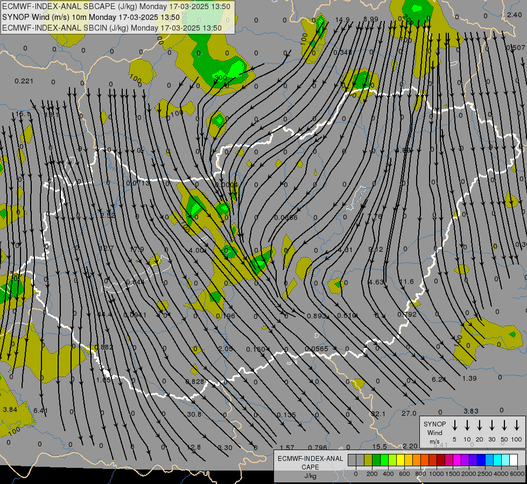Click the SBCIN title line at top
Viewport: 527px width, 484px height.
(112, 28)
